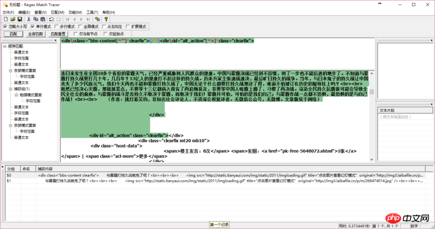Open a file using the folder toolbar icon

tap(13, 19)
